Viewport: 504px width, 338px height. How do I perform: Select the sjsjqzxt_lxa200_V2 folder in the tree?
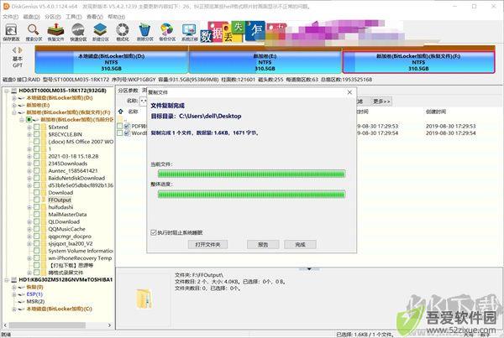[x=71, y=243]
